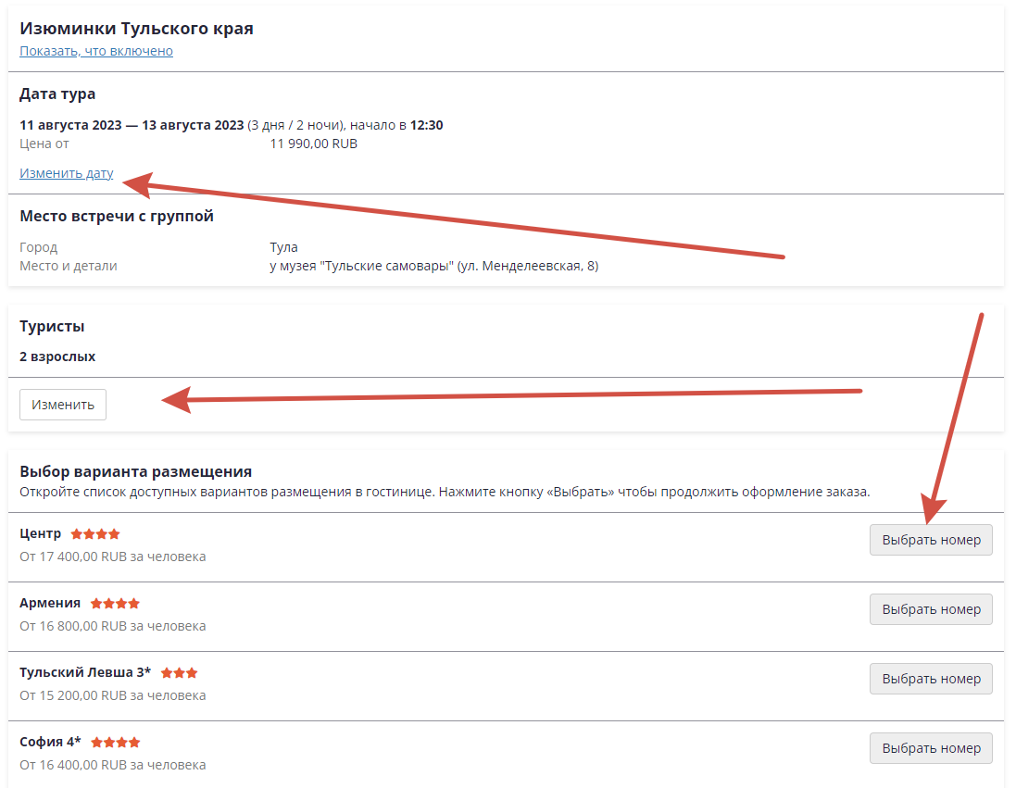The image size is (1016, 788).
Task: Open the 'Показать, что включено' link
Action: pos(96,51)
